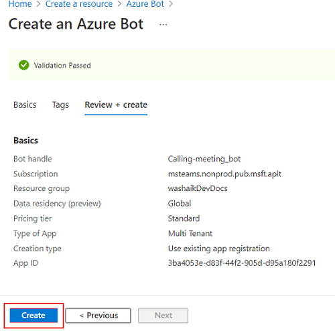Image resolution: width=335 pixels, height=331 pixels.
Task: Click the disabled Next button
Action: tap(163, 316)
